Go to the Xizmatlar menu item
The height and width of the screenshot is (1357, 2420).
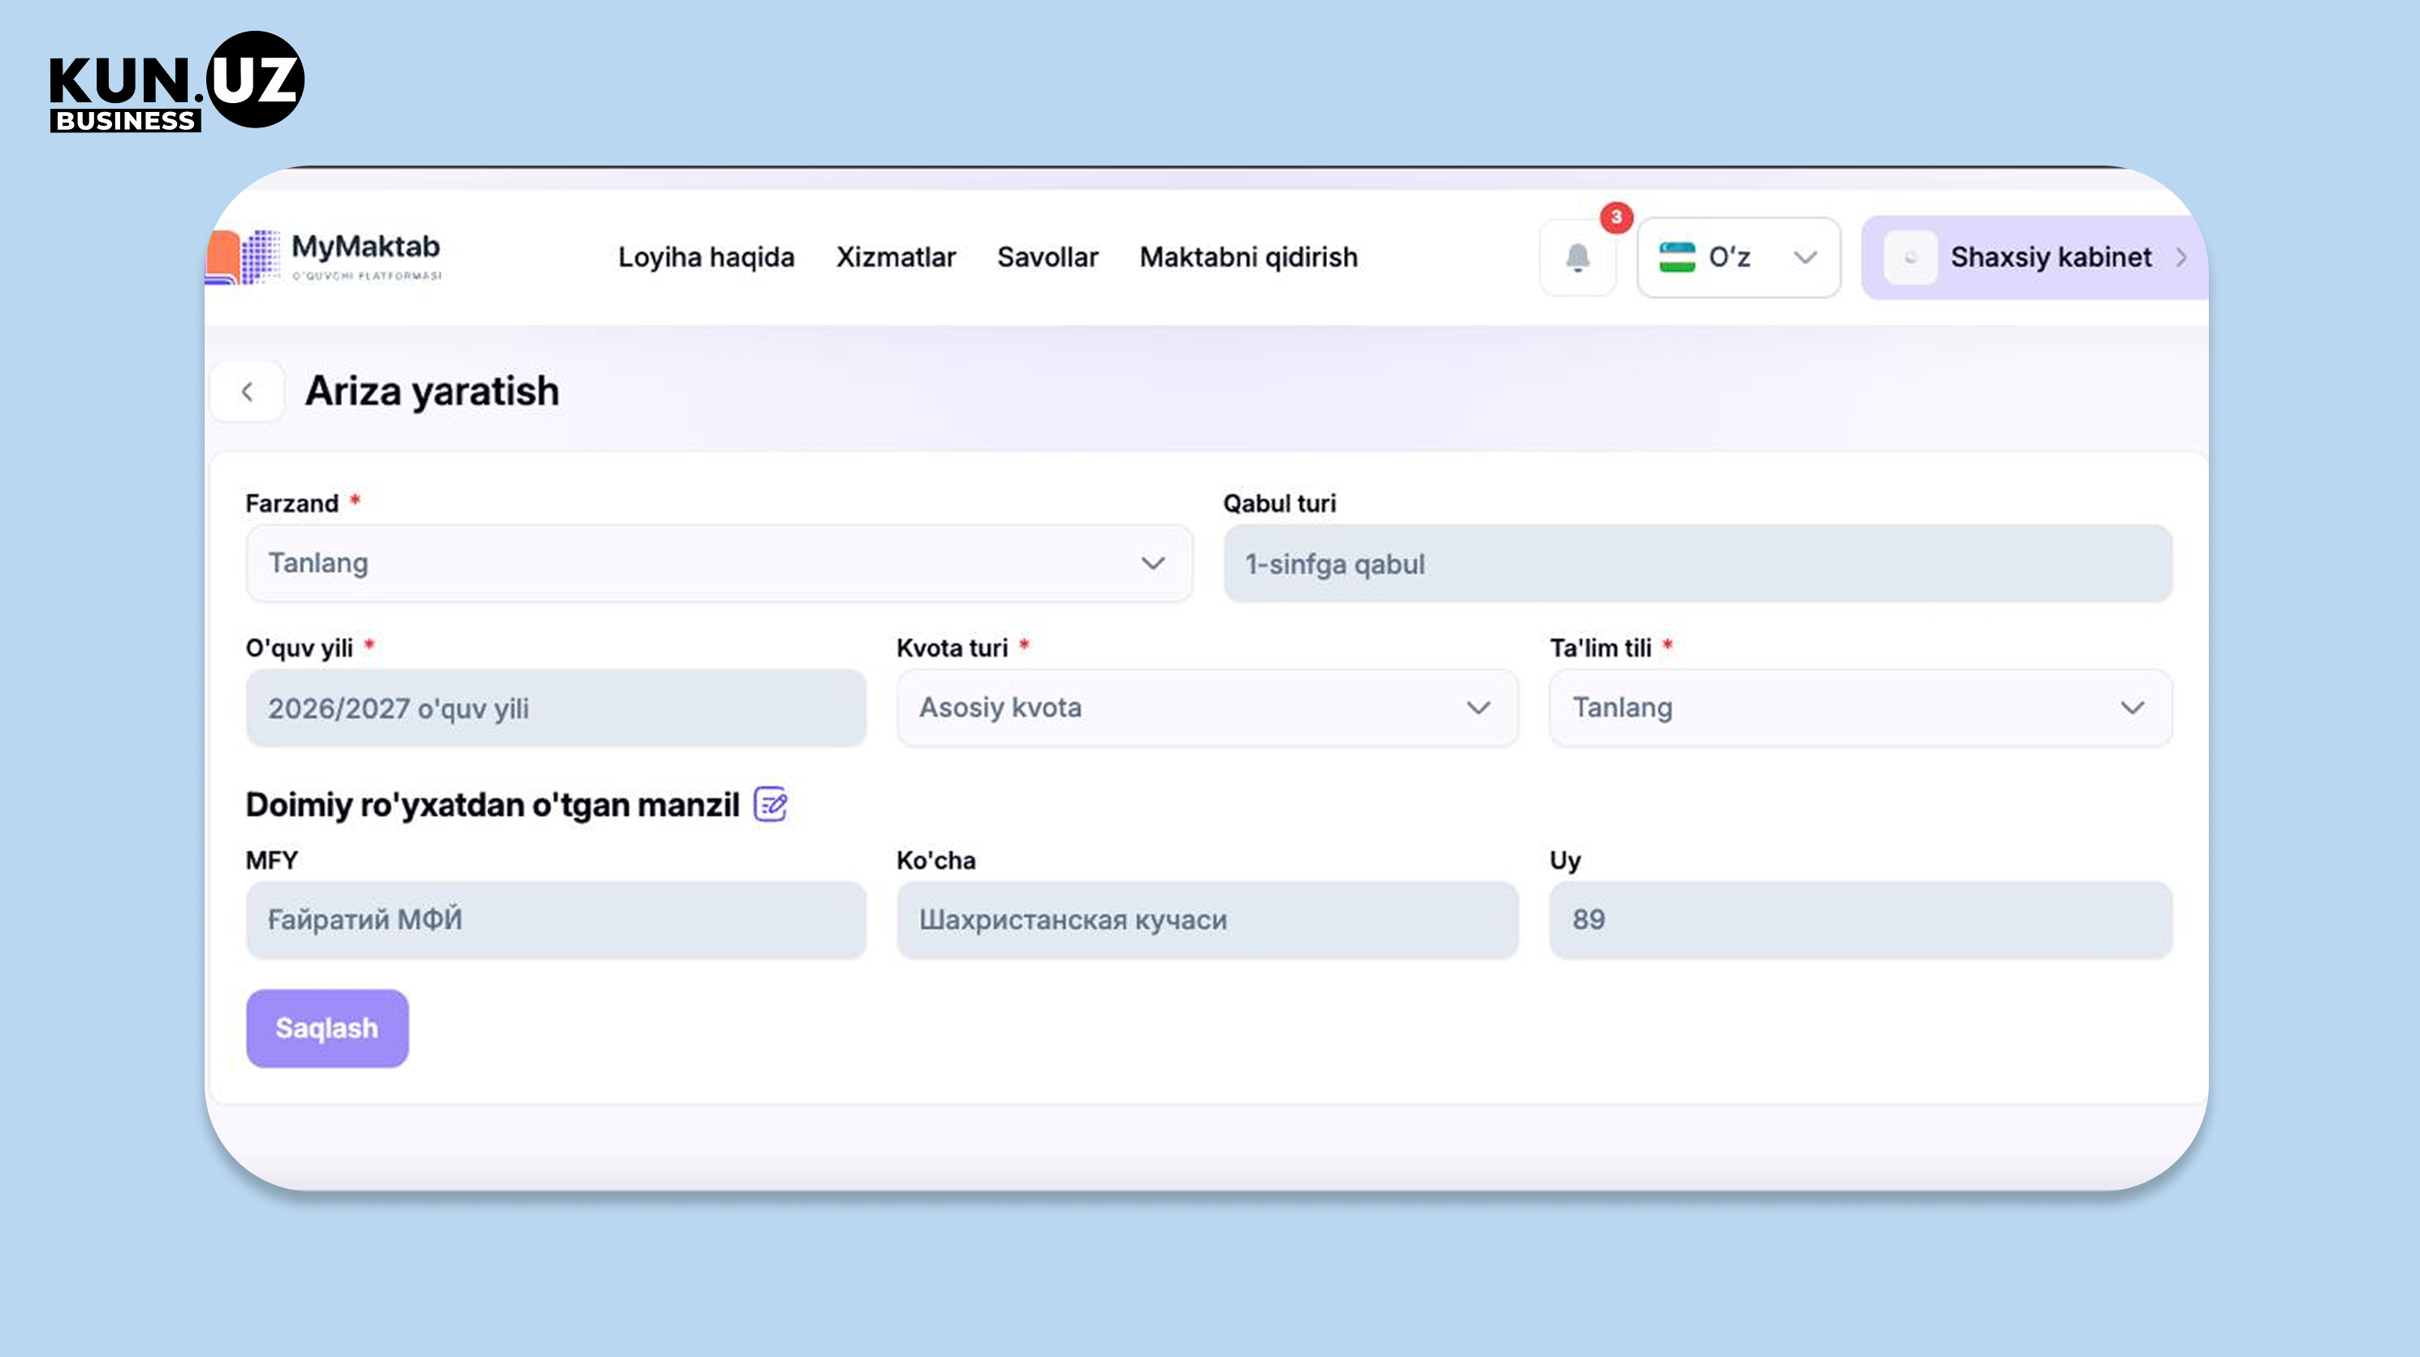coord(895,257)
